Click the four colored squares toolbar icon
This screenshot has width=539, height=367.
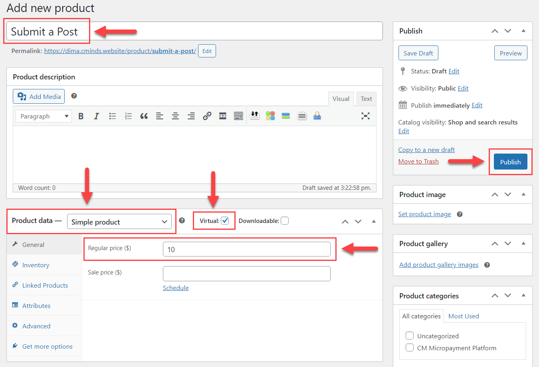[270, 116]
